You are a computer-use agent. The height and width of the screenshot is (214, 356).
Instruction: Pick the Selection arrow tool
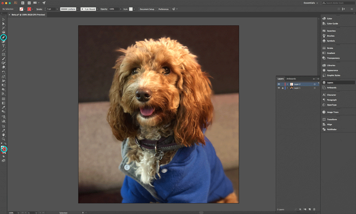[x=4, y=20]
